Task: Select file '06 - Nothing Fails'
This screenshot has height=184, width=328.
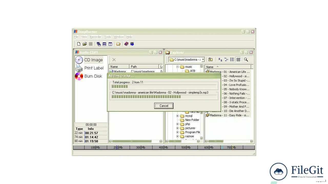Action: point(237,94)
